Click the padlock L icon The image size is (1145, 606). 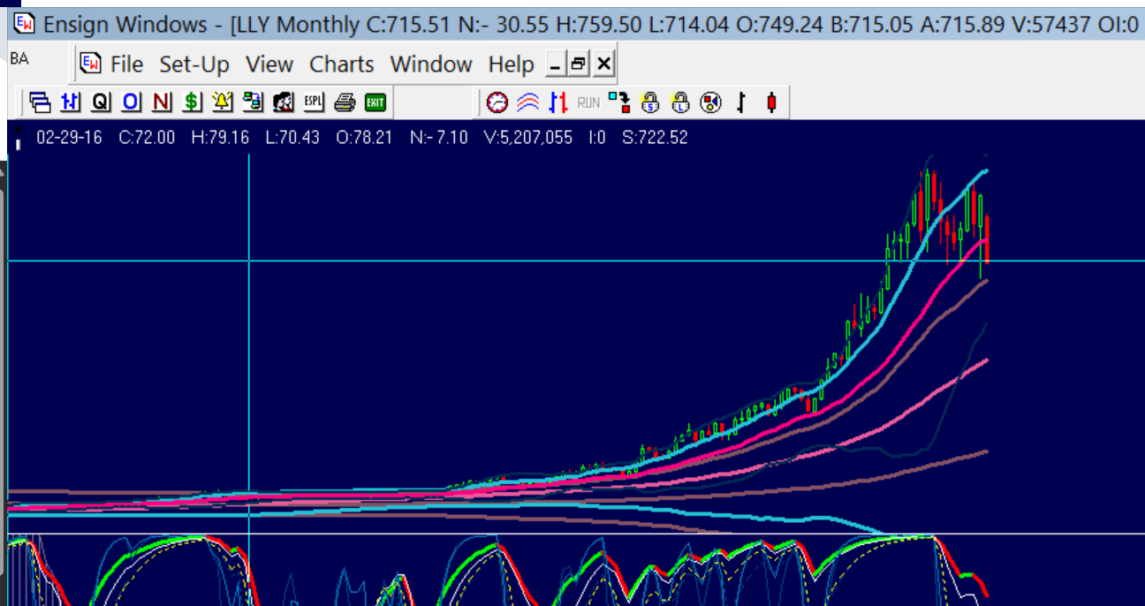[x=680, y=102]
